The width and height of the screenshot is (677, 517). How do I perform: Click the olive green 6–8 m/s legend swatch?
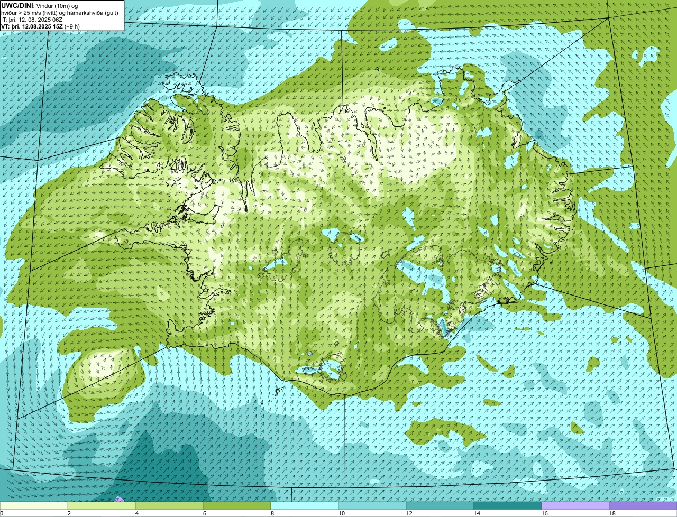[237, 506]
